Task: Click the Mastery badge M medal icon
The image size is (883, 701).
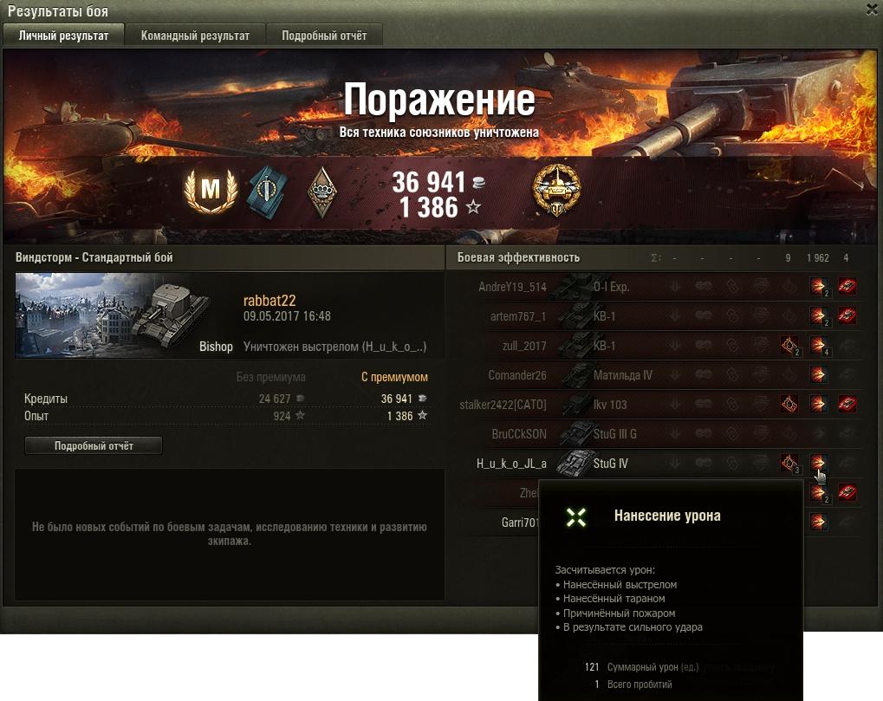Action: click(211, 190)
